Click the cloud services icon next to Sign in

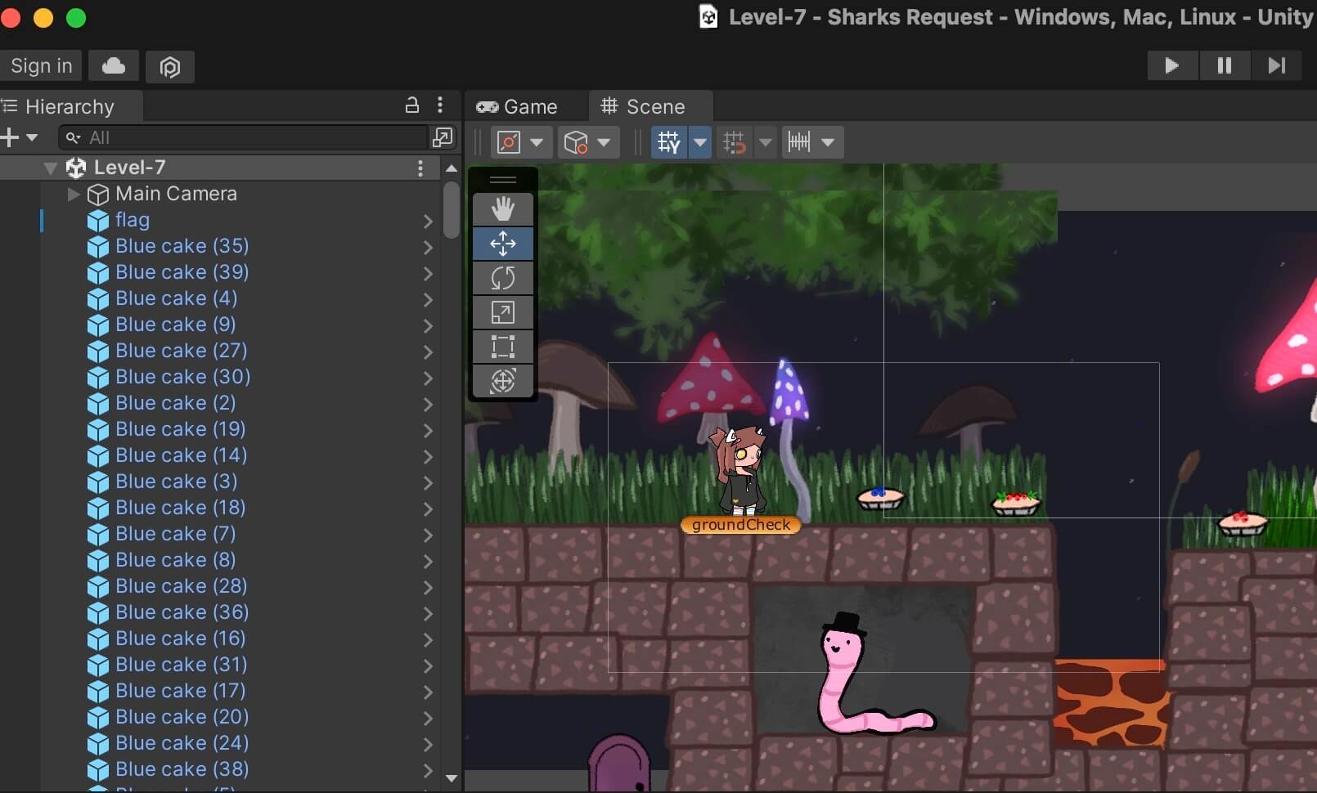pos(113,66)
